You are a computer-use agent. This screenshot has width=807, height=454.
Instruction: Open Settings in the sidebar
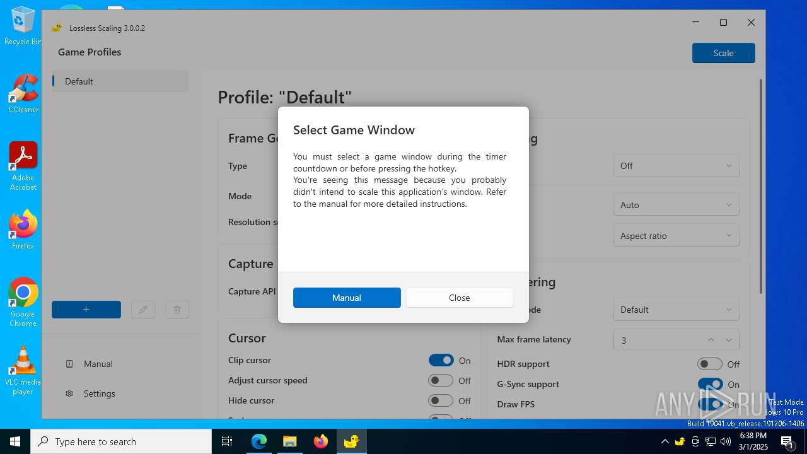pyautogui.click(x=120, y=393)
